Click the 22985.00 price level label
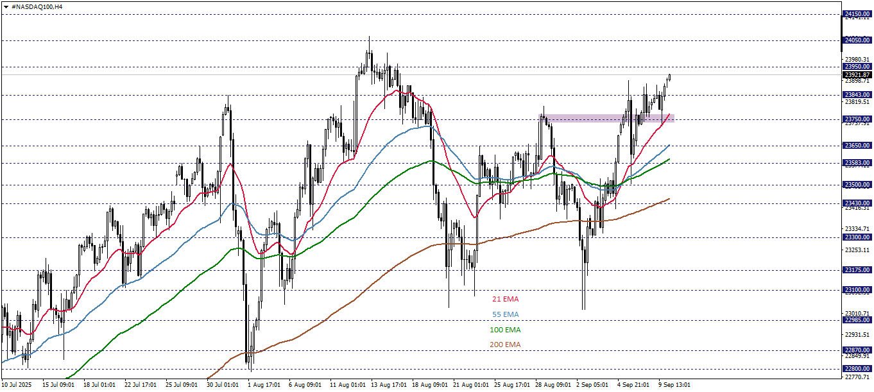The height and width of the screenshot is (392, 874). coord(857,320)
